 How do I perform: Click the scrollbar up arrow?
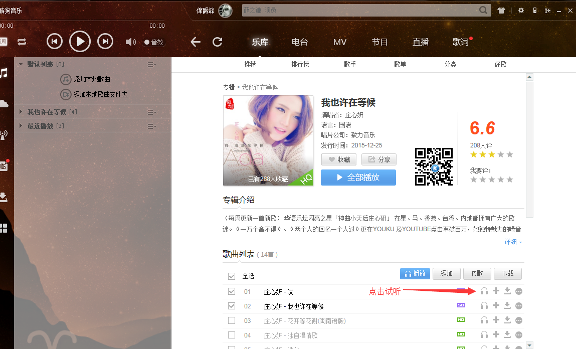click(x=529, y=77)
